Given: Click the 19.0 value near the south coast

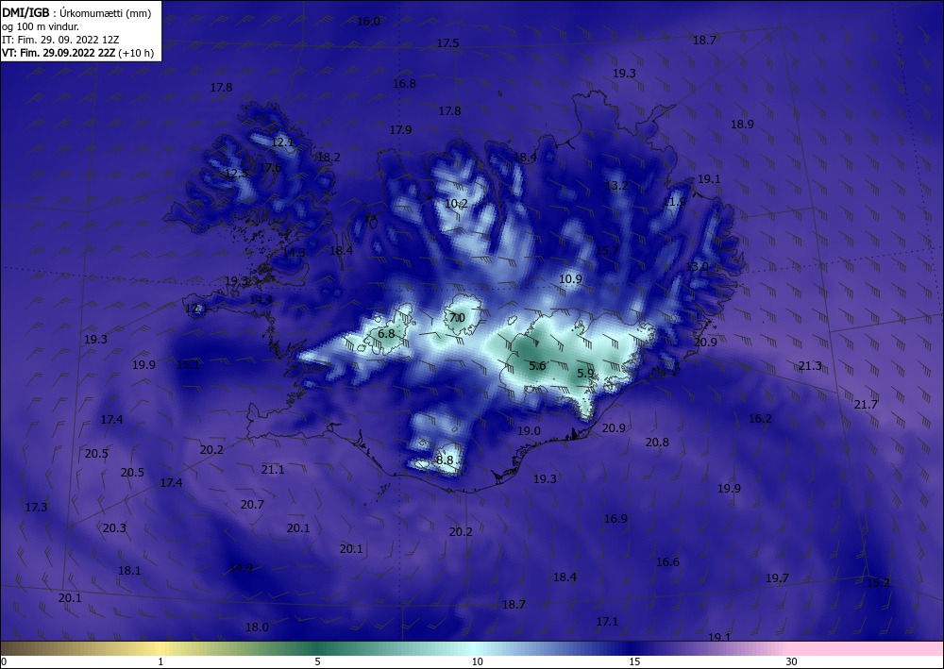Looking at the screenshot, I should (530, 431).
